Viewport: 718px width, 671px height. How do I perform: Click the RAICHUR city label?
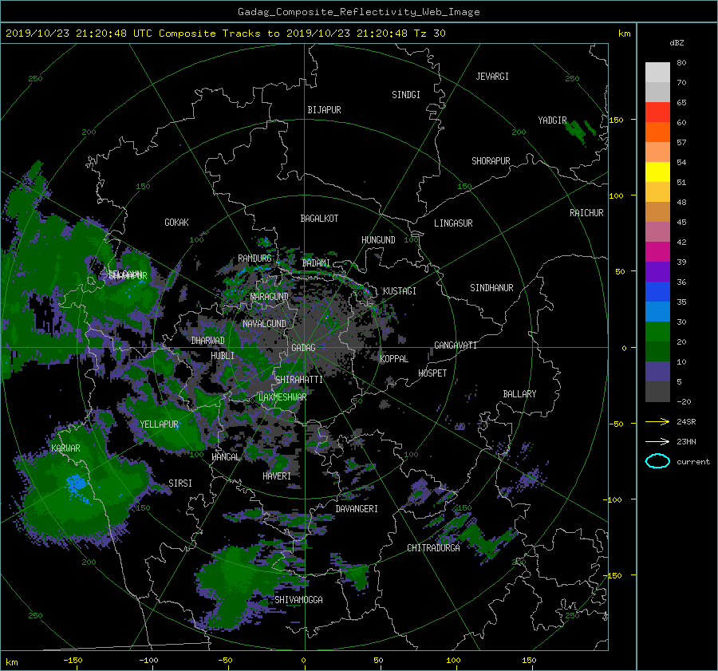click(586, 213)
